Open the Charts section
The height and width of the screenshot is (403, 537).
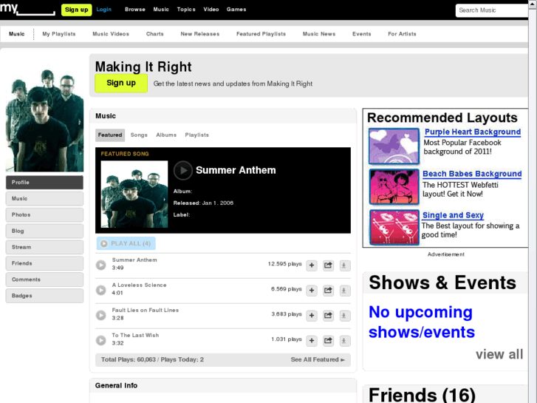(x=155, y=34)
